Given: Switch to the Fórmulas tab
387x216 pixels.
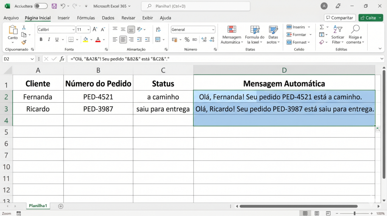Looking at the screenshot, I should click(x=86, y=18).
